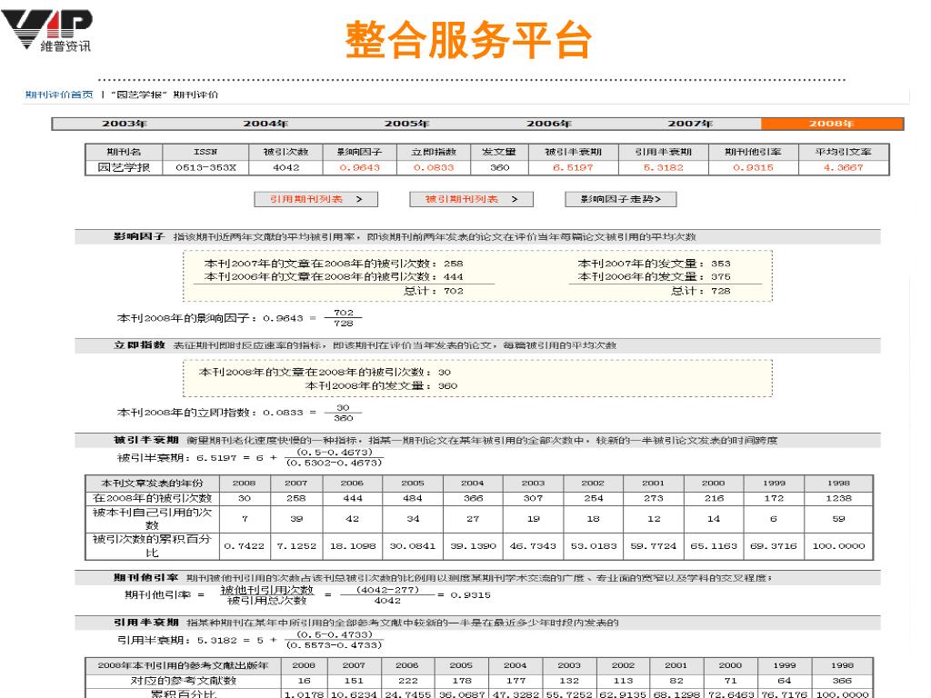Click the cited half-life value 6.5197
This screenshot has height=698, width=931.
point(573,168)
